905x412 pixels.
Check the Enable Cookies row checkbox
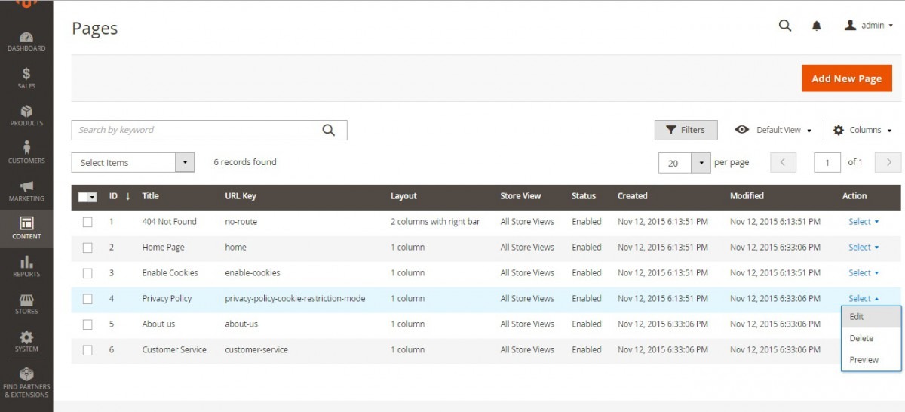[87, 273]
